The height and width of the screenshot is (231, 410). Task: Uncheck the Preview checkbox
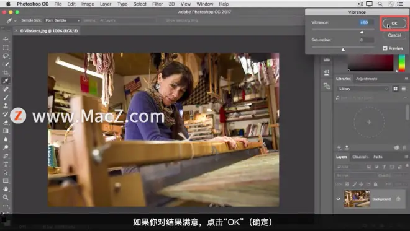point(385,48)
